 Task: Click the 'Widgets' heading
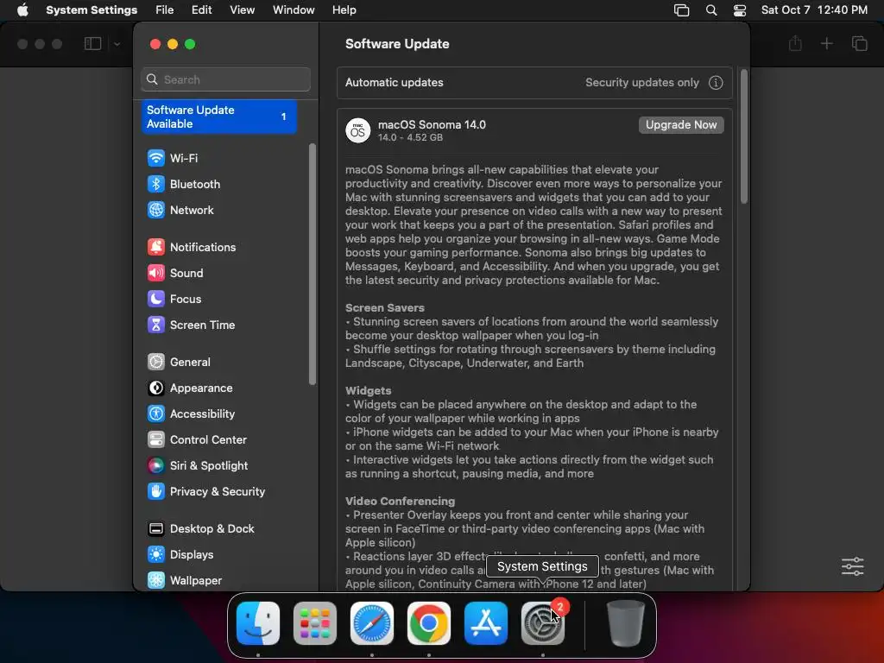point(368,390)
